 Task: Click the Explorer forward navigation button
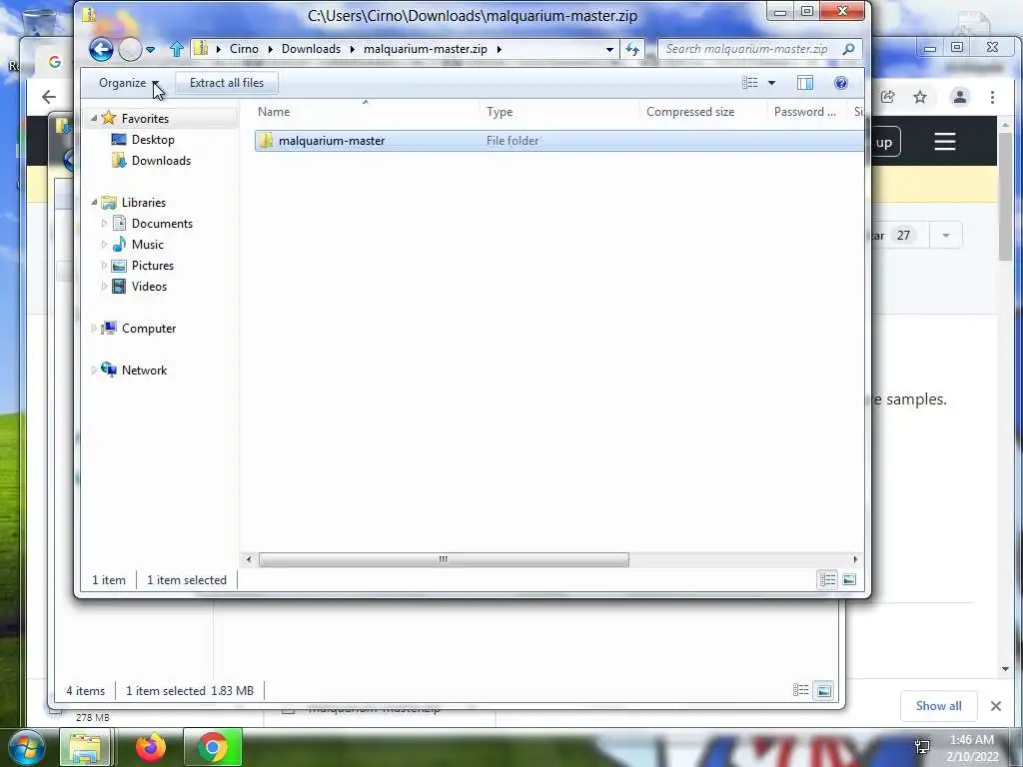pos(130,49)
